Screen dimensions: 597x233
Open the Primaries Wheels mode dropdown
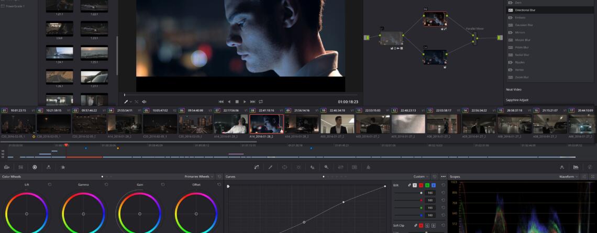click(x=199, y=176)
